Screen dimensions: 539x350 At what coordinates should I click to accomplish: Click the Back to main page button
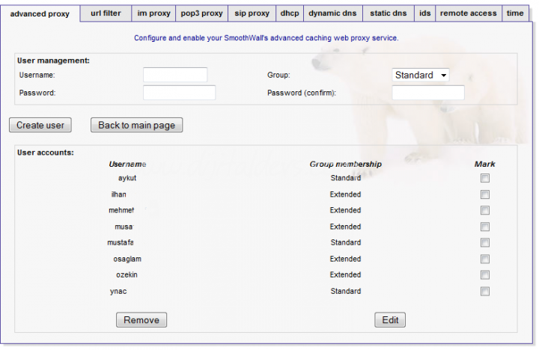click(136, 125)
